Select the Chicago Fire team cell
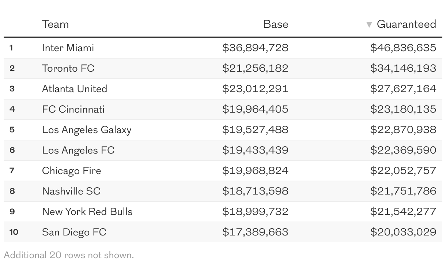This screenshot has width=446, height=264. (x=72, y=171)
